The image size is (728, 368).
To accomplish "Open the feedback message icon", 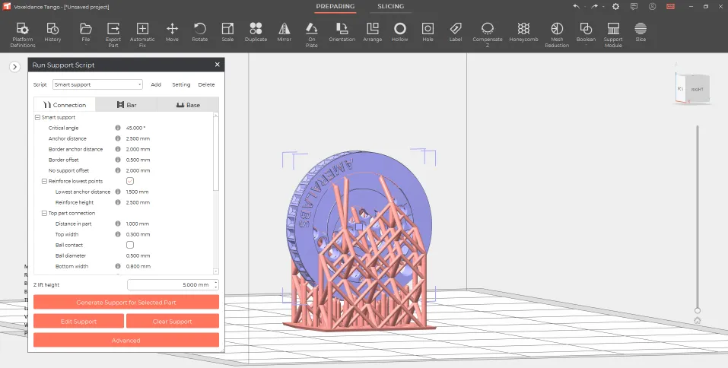I will coord(634,7).
